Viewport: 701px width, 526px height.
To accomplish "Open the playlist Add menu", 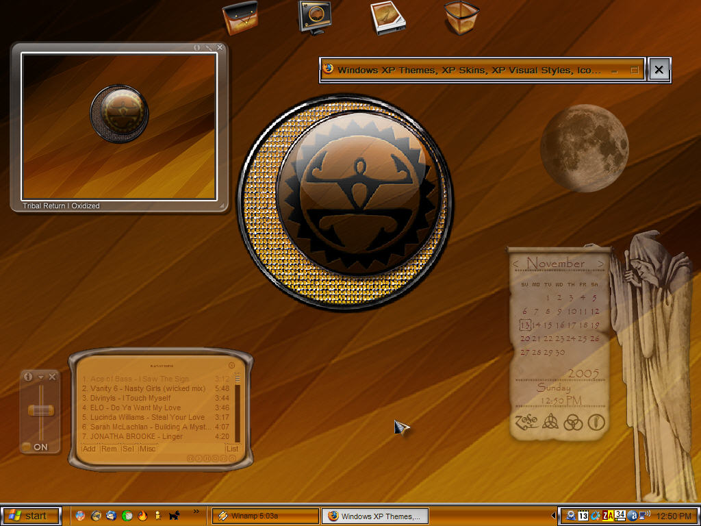I will (90, 449).
